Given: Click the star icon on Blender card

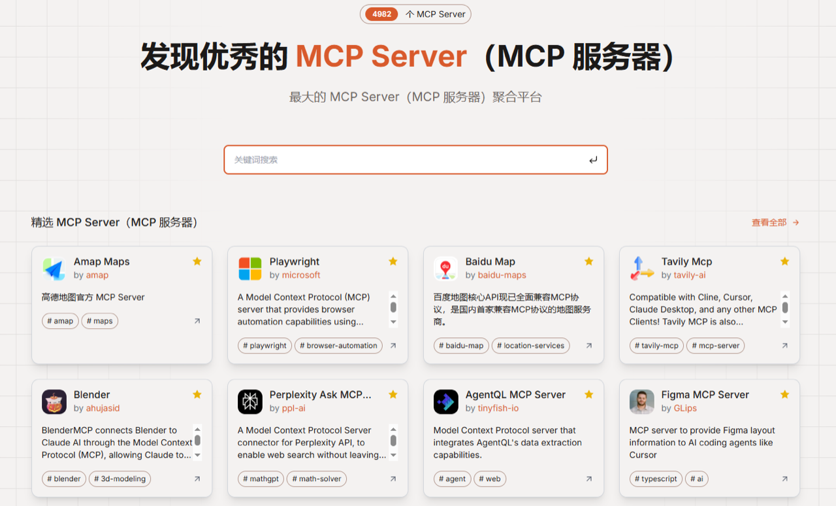Looking at the screenshot, I should point(197,395).
